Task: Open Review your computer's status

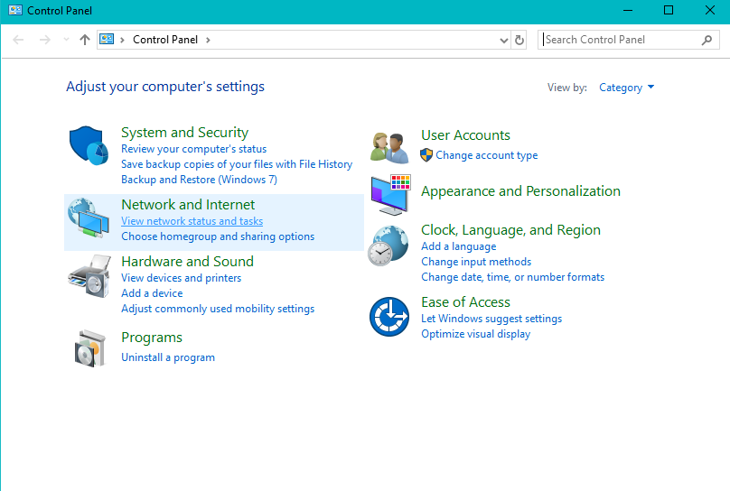Action: tap(193, 149)
